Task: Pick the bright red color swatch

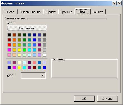Action: [9, 45]
